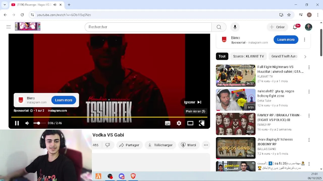Click the KLAWAT TV channel name

(x=265, y=76)
